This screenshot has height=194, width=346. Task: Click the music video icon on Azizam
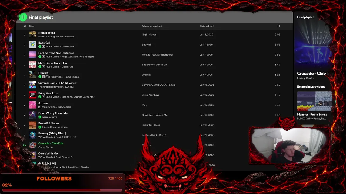pyautogui.click(x=40, y=107)
